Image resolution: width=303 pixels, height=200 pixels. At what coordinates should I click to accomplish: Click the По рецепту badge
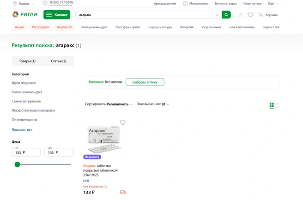coord(92,157)
